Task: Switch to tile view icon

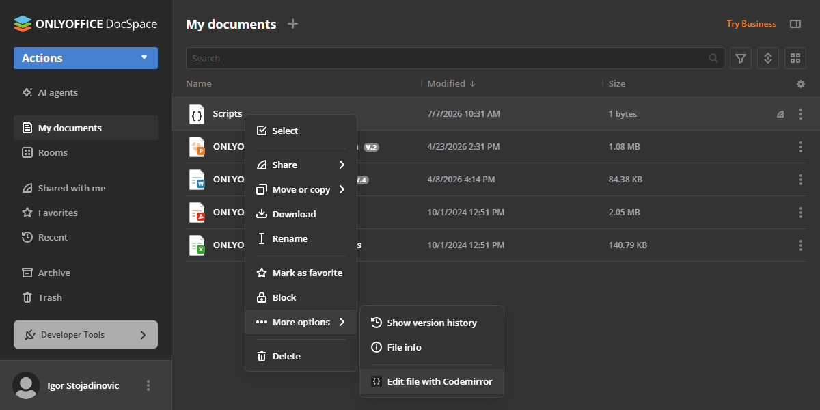Action: point(795,58)
